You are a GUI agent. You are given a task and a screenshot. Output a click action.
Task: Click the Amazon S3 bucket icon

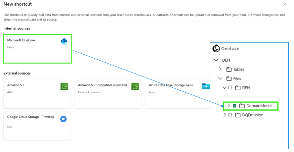[x=64, y=86]
